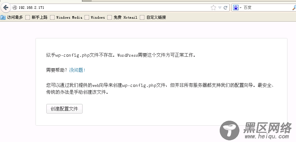Screen dimensions: 296x142
Task: Click the 没问题! help link
Action: tap(77, 70)
